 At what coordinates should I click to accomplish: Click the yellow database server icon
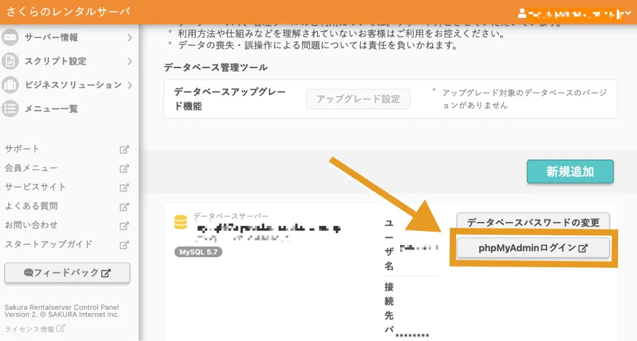pos(181,222)
